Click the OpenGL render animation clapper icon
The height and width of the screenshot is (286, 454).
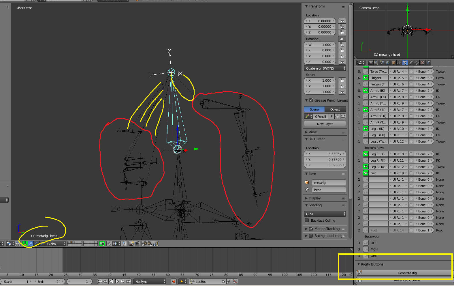pyautogui.click(x=137, y=244)
